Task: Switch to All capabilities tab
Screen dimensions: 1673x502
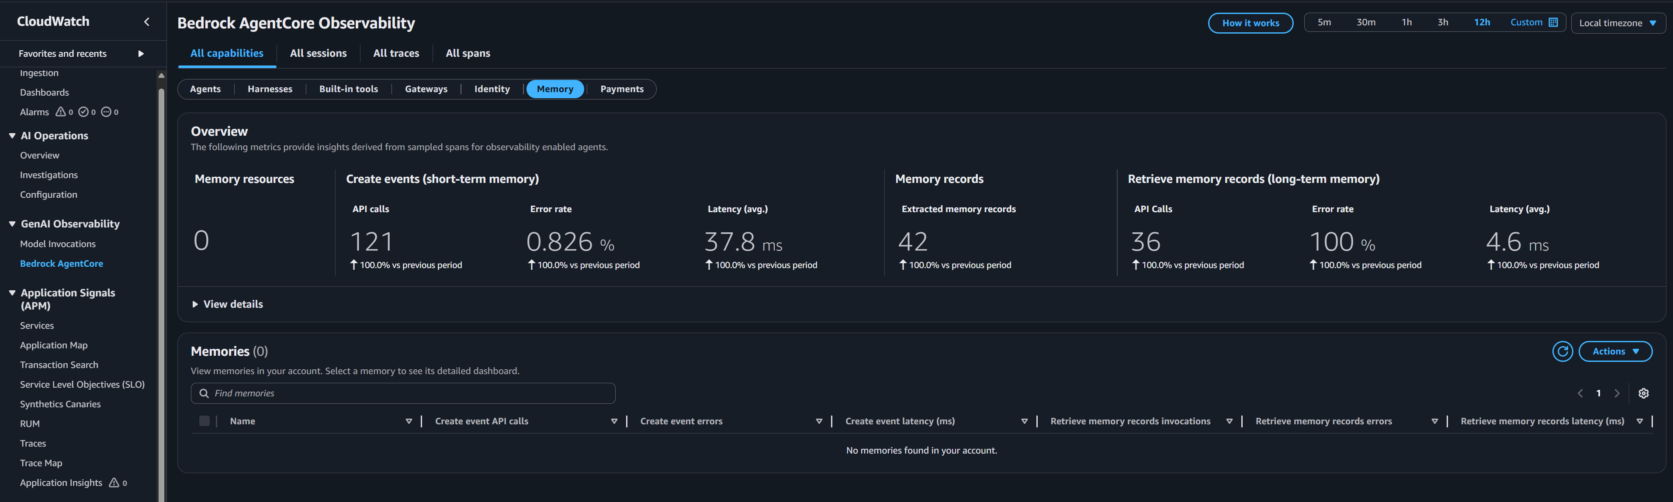Action: tap(227, 53)
